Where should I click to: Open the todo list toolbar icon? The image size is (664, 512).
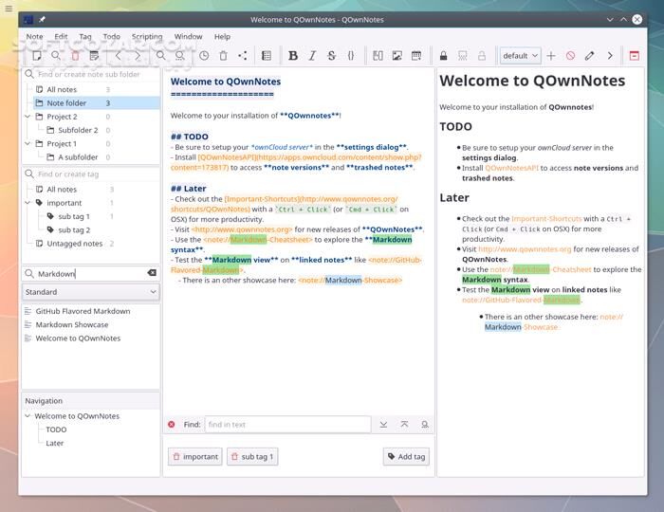click(x=94, y=55)
